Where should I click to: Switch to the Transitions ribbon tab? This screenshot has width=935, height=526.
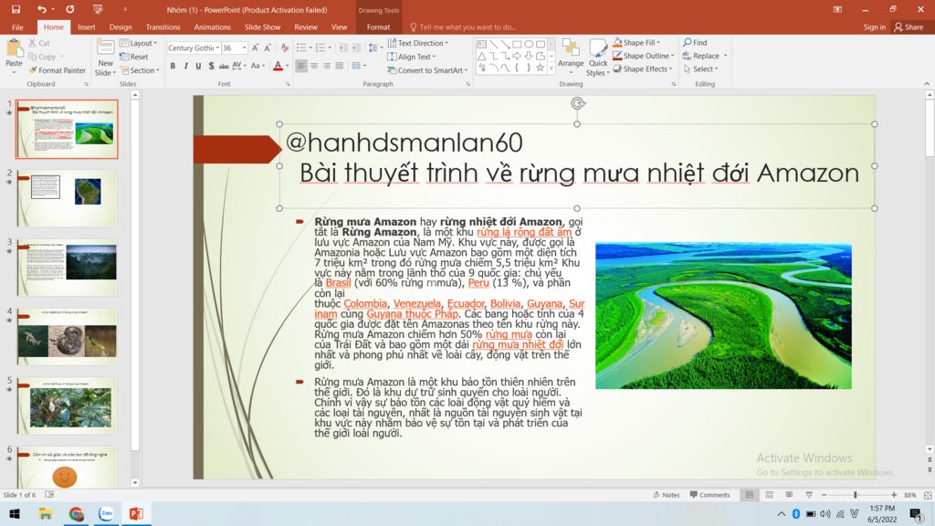pyautogui.click(x=163, y=27)
